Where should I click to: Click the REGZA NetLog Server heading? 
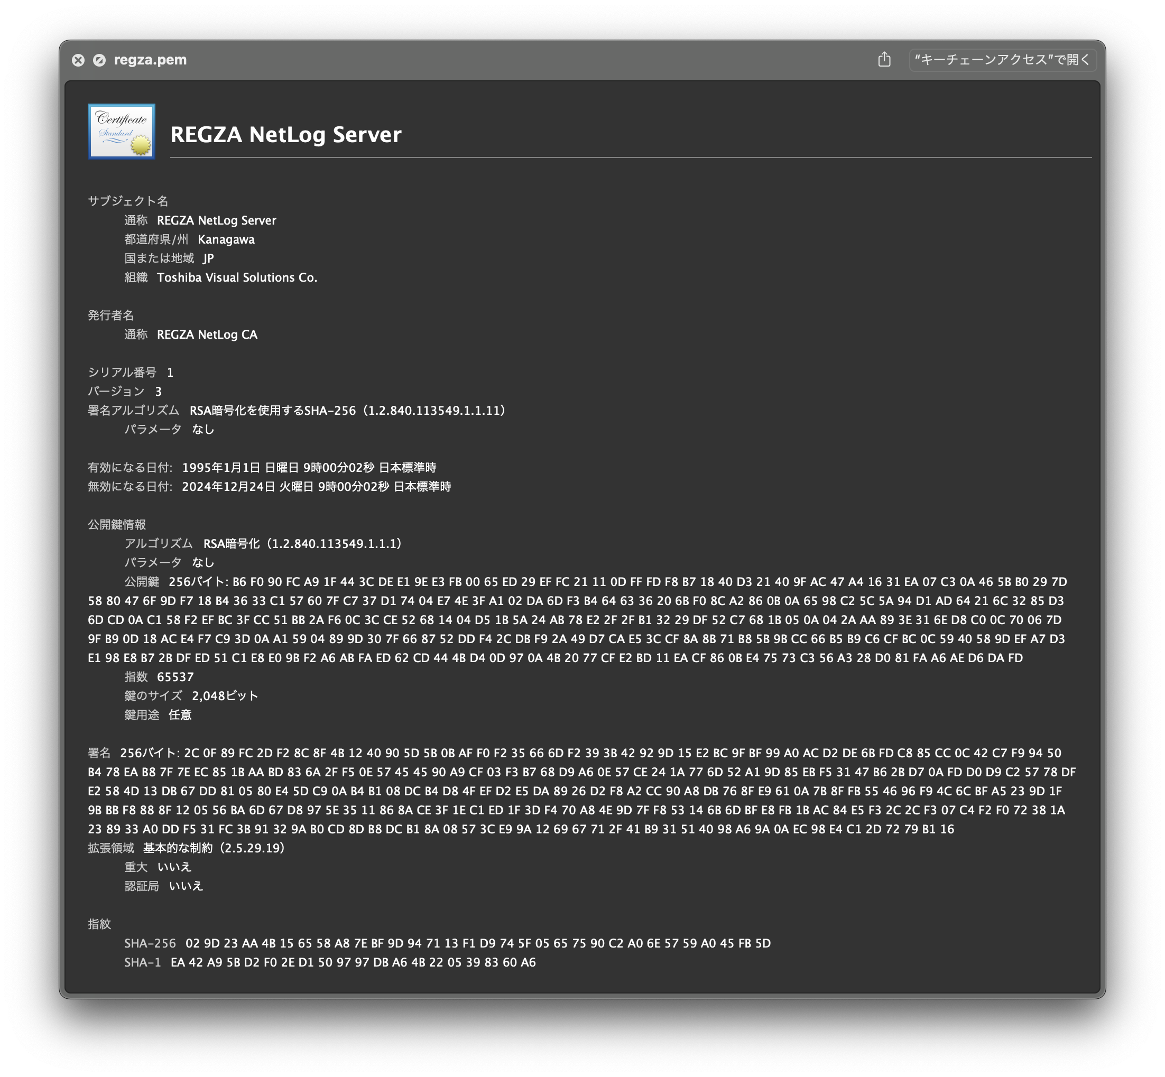point(285,135)
